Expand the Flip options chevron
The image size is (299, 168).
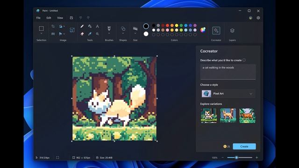coord(64,34)
